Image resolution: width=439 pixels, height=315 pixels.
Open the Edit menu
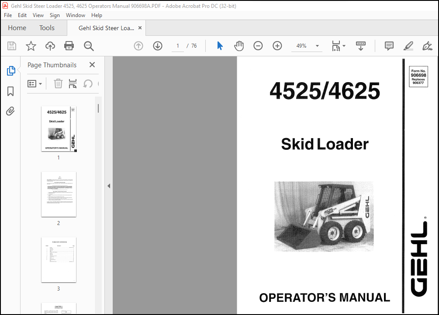(x=22, y=15)
